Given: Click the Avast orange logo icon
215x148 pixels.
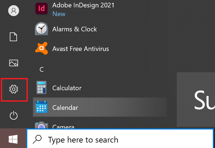Looking at the screenshot, I should (41, 48).
